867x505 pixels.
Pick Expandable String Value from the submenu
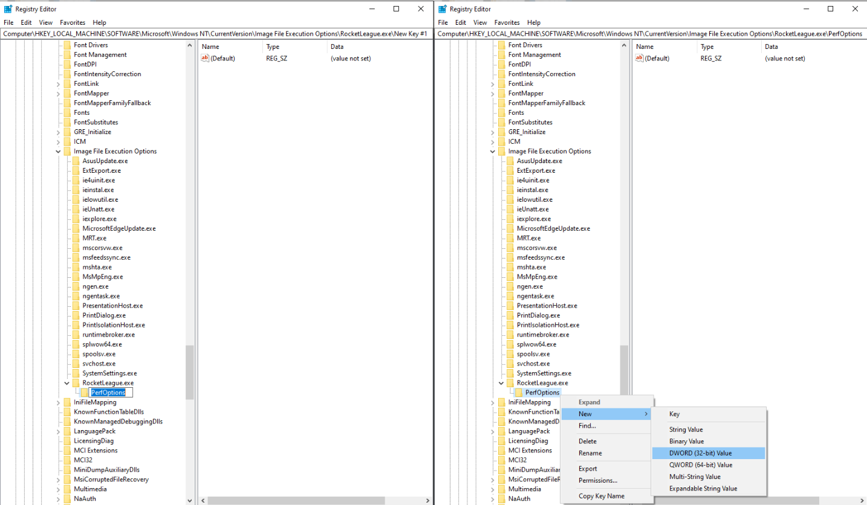(709, 489)
